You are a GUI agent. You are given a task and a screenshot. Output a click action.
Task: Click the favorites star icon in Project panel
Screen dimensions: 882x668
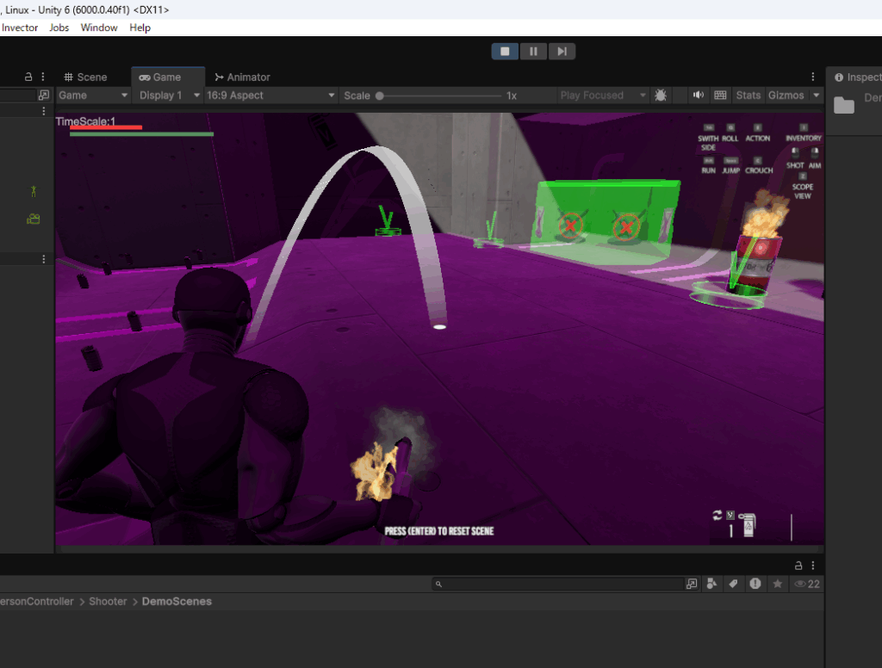pyautogui.click(x=777, y=584)
